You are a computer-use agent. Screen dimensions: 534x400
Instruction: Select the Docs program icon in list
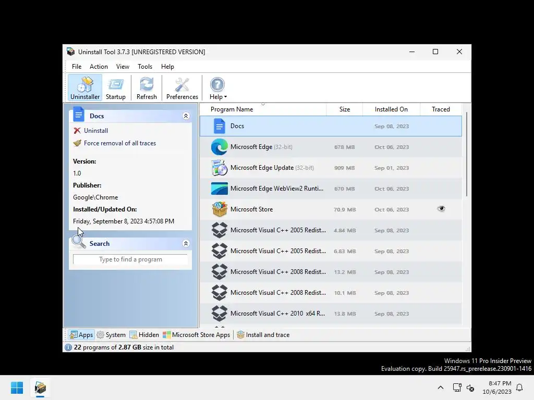coord(220,126)
